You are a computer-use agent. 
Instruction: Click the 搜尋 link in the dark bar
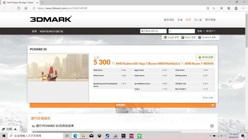[34, 31]
